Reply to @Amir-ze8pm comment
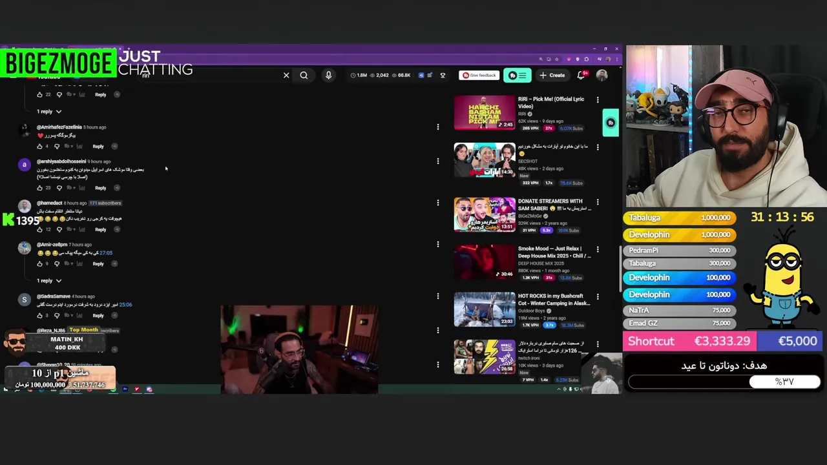 (x=98, y=263)
